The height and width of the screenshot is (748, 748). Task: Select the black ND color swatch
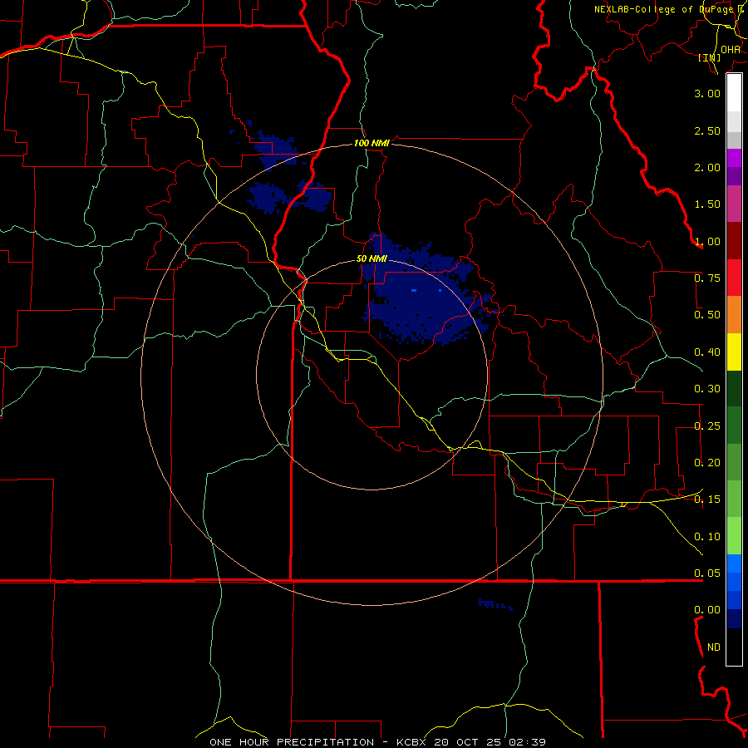click(x=734, y=647)
